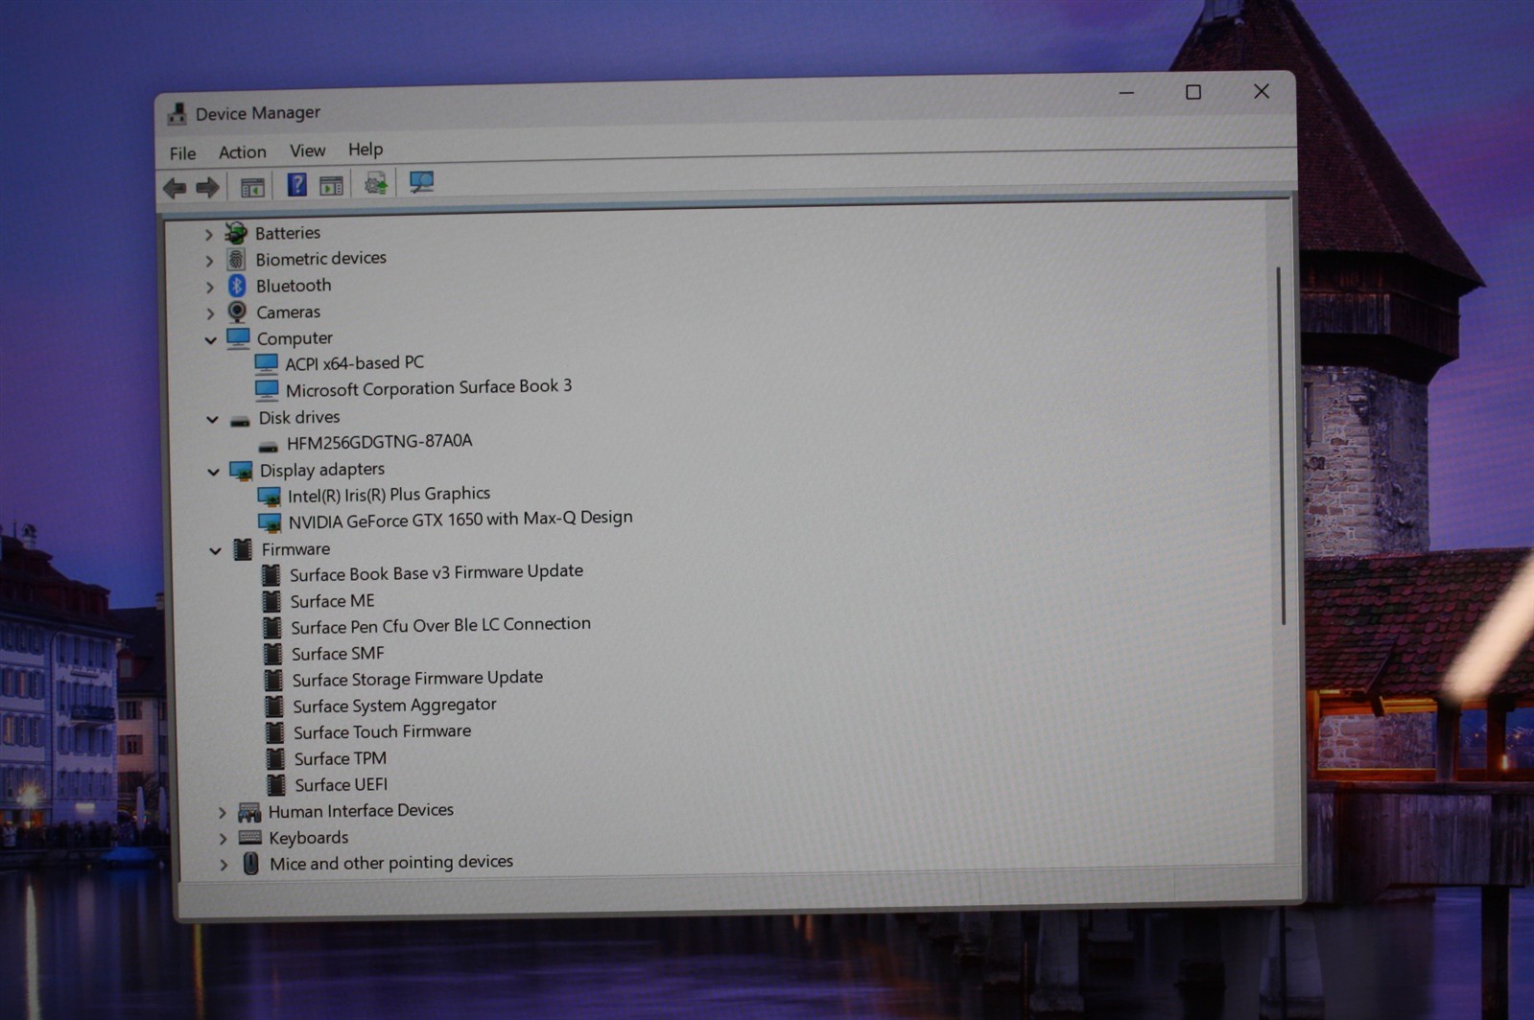
Task: Collapse the Display adapters node
Action: [213, 472]
